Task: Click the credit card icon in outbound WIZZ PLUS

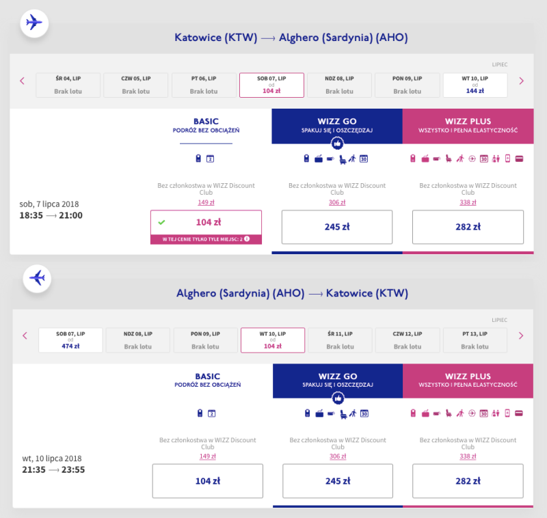Action: coord(519,159)
